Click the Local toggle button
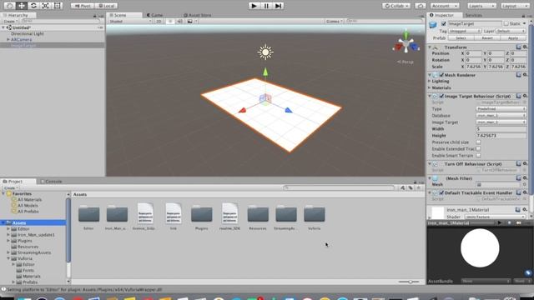534x300 pixels. click(x=107, y=6)
